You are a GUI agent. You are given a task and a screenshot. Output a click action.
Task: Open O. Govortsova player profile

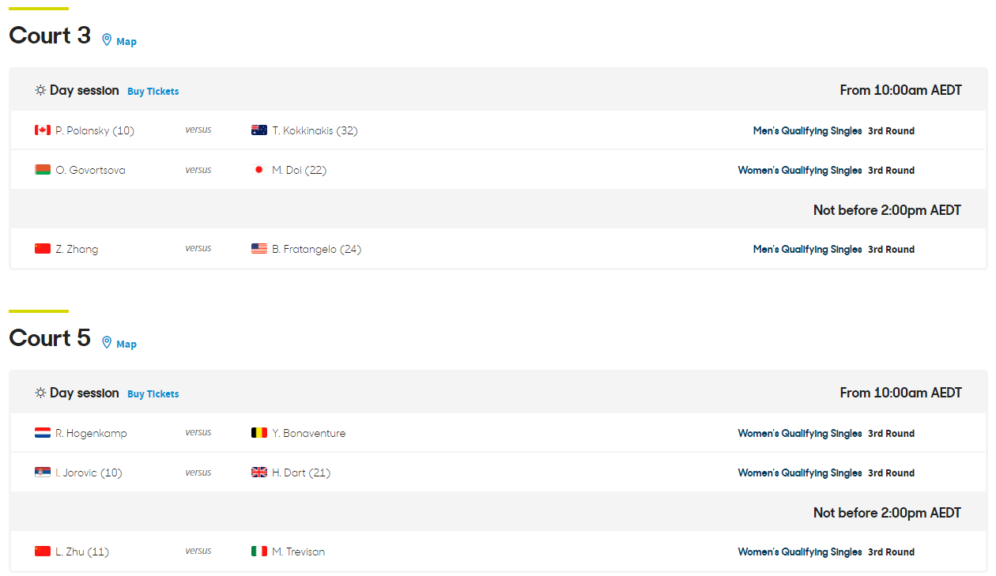90,170
